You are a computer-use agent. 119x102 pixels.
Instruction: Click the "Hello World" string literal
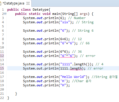73,77
